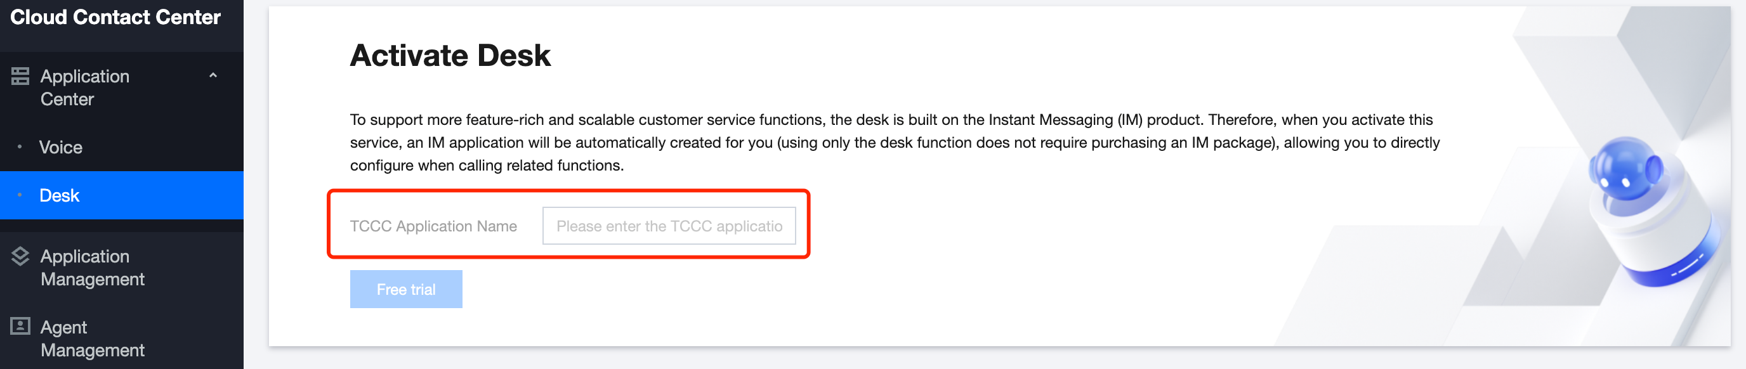Toggle the Application Center section label

[x=85, y=87]
